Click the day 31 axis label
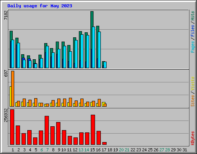Viewport: 197px width, 154px height. 185,150
